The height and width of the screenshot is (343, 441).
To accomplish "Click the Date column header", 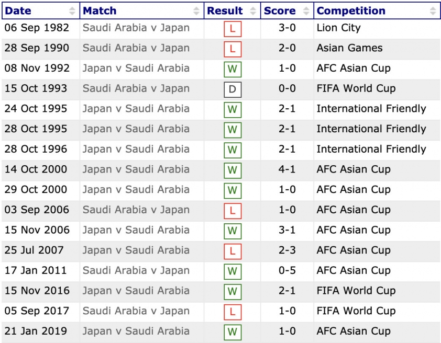I will tap(41, 10).
